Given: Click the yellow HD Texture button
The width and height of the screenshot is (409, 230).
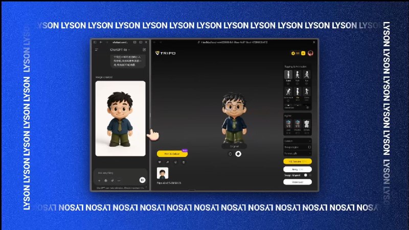Looking at the screenshot, I should point(298,162).
